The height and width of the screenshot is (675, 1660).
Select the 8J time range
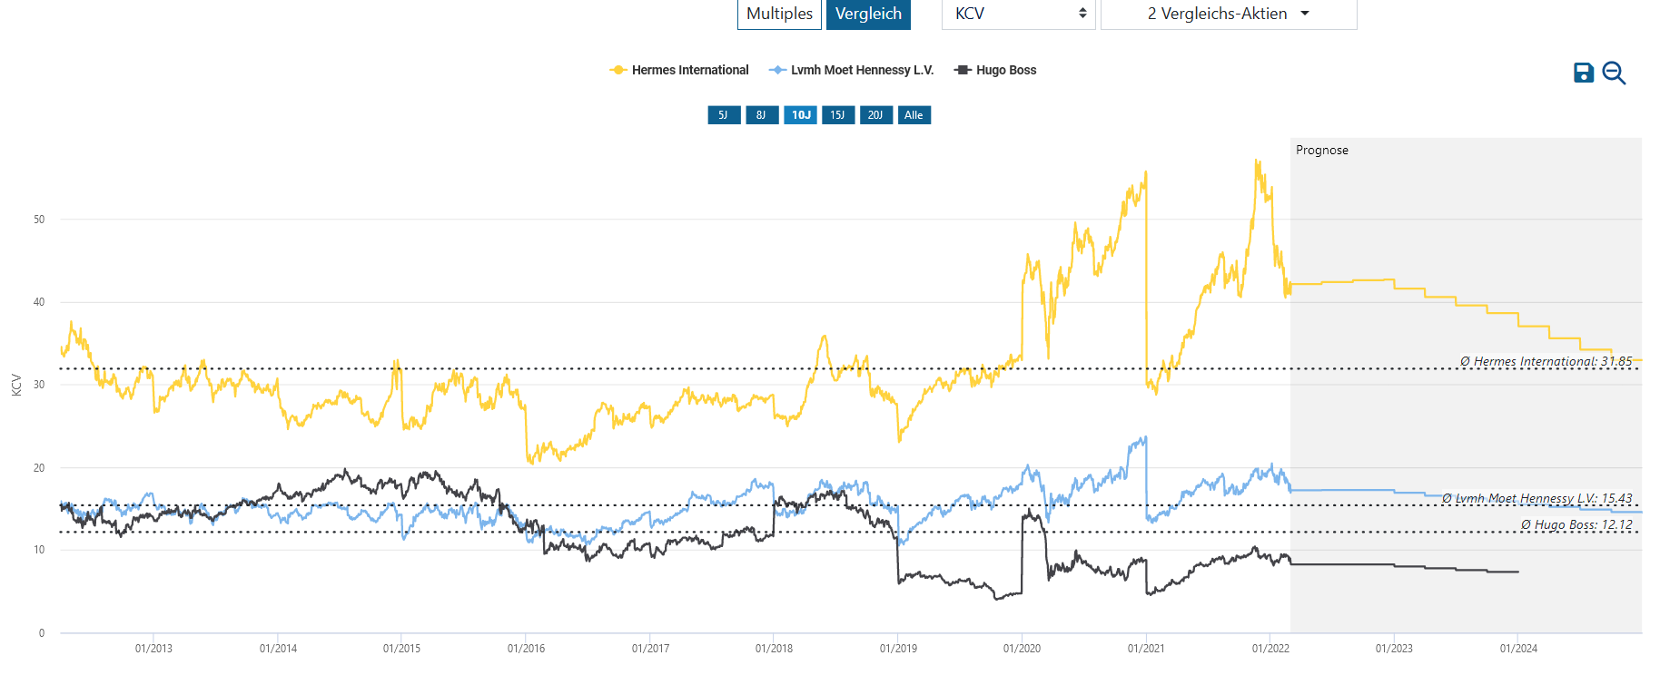[762, 115]
